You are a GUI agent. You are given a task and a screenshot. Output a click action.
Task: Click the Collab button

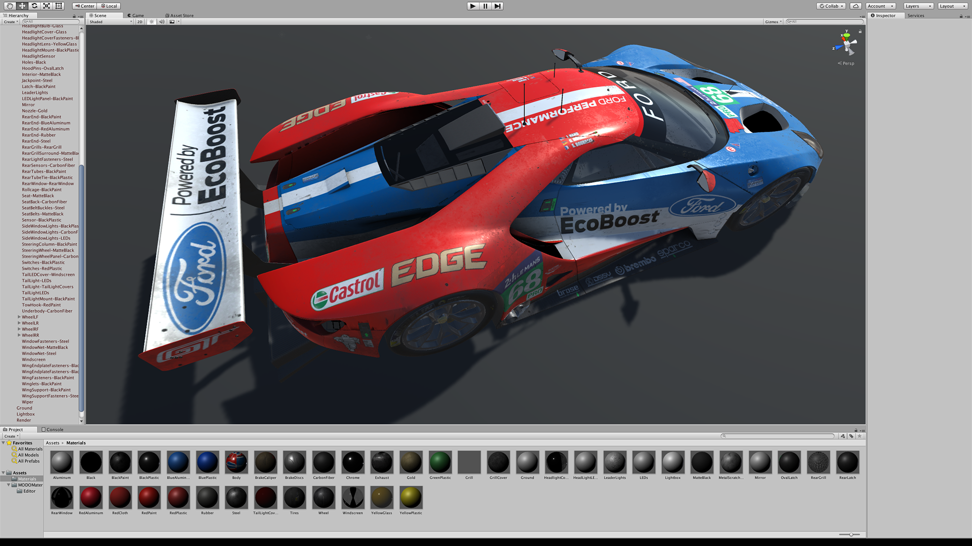pos(831,6)
